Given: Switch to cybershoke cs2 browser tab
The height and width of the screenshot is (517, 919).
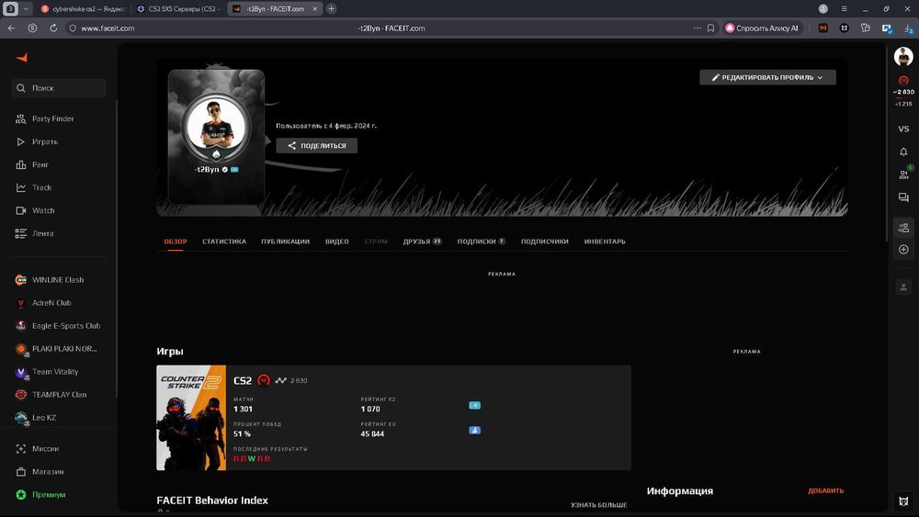Looking at the screenshot, I should [x=84, y=9].
